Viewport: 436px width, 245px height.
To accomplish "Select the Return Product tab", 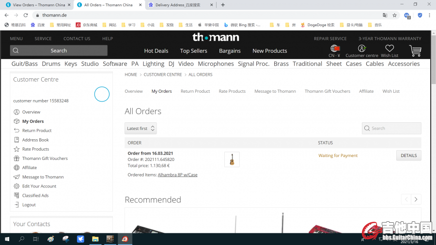I will click(195, 91).
